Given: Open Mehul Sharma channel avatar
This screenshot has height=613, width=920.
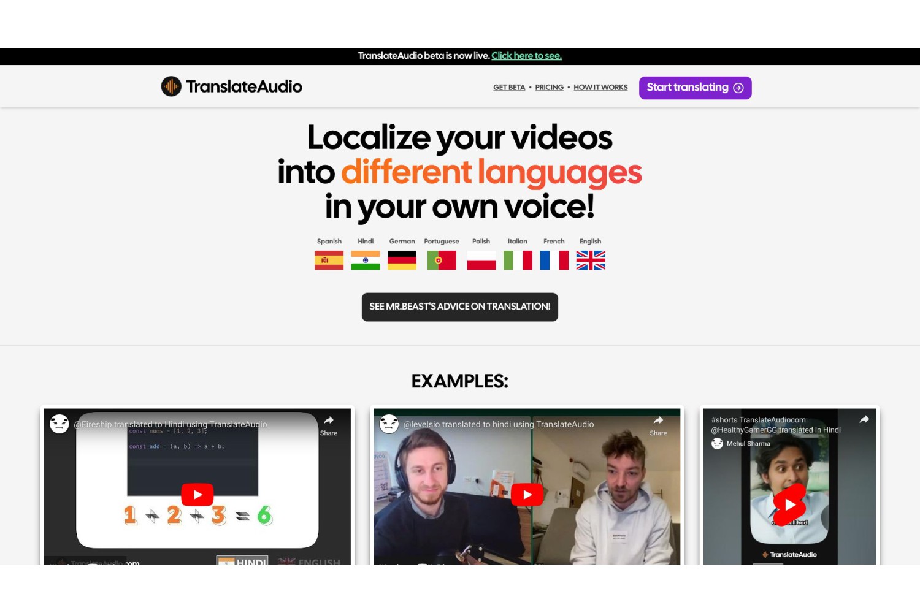Looking at the screenshot, I should pos(717,444).
